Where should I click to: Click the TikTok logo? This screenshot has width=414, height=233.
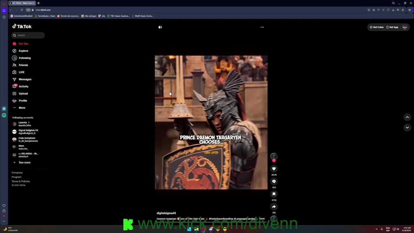(22, 27)
